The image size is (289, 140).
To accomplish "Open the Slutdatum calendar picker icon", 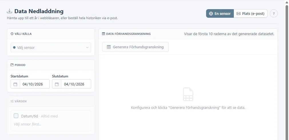I will tap(57, 84).
